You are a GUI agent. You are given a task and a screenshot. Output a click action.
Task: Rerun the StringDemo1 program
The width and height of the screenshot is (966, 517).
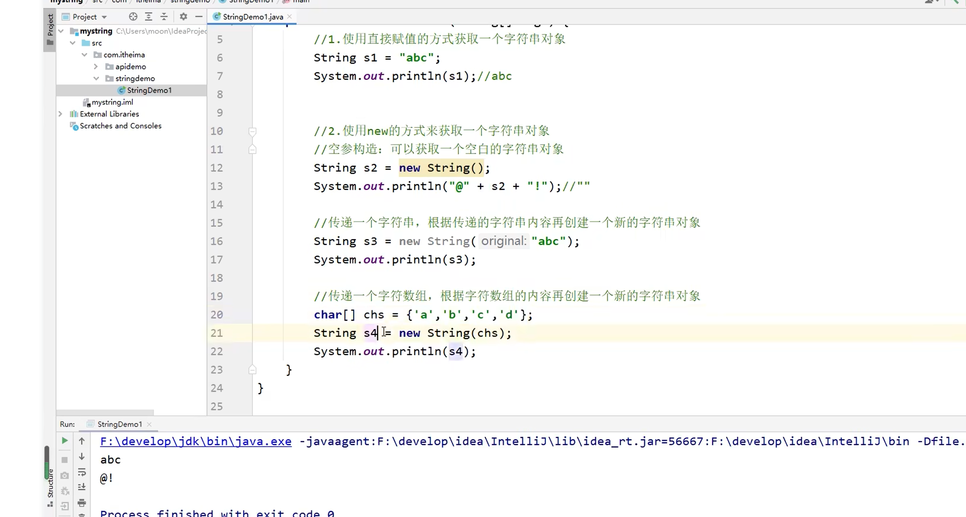[x=64, y=440]
